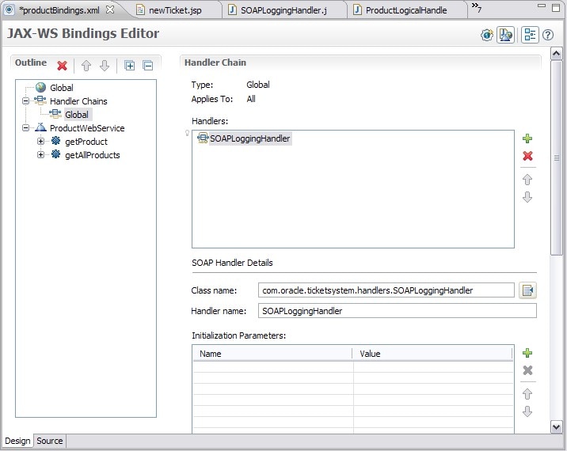
Task: Expand the getAllProducts tree node
Action: (41, 154)
